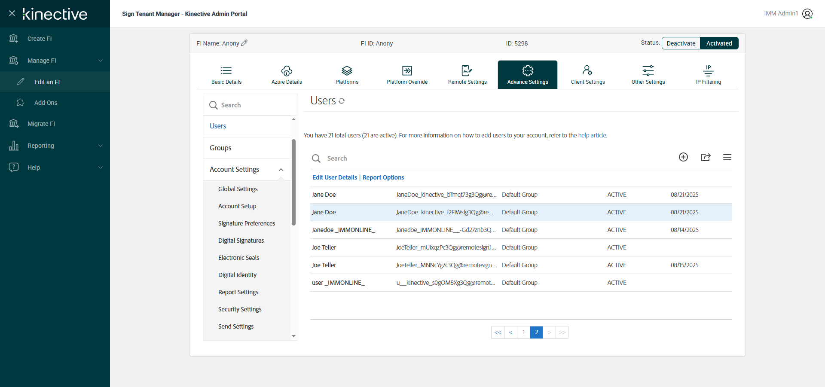Switch to the IP Filtering tab
The width and height of the screenshot is (825, 387).
pos(708,75)
